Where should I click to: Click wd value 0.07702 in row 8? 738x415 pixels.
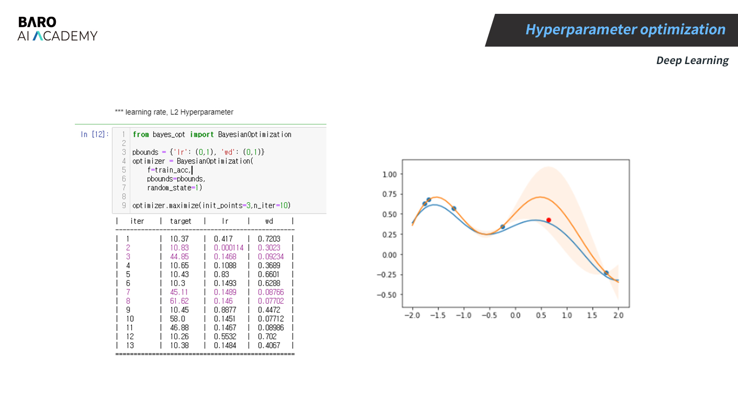(271, 301)
